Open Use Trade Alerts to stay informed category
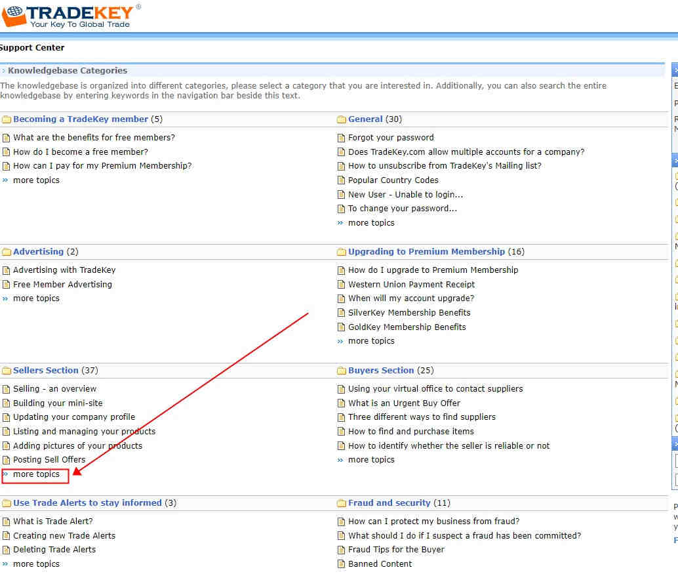 pyautogui.click(x=87, y=503)
